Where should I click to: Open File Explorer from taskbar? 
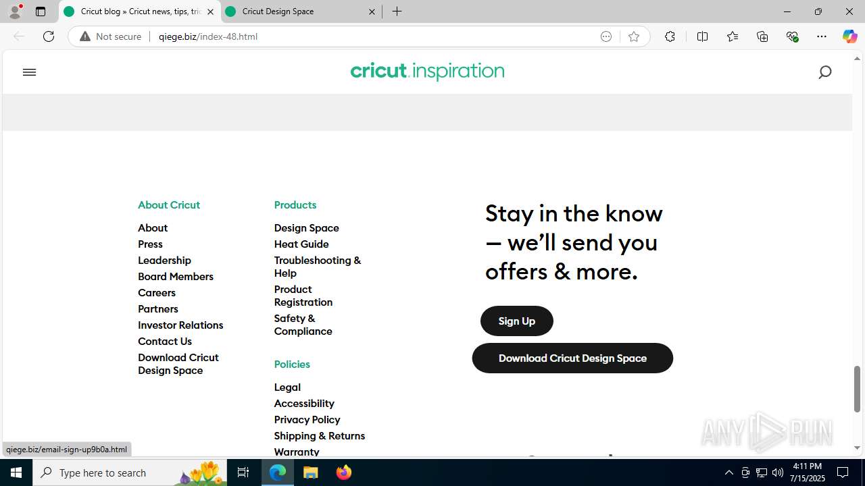pos(310,473)
